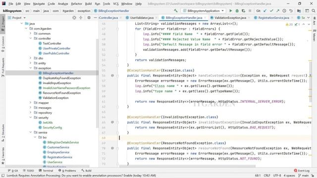Commit changes with the checkmark icon
Image resolution: width=317 pixels, height=178 pixels.
tap(271, 11)
